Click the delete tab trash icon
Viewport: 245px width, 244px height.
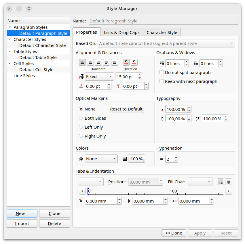coord(228,182)
